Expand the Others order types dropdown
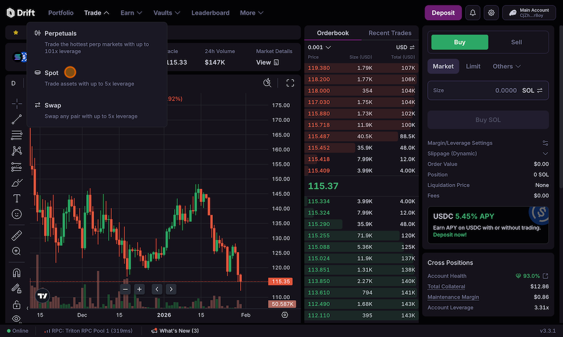This screenshot has height=337, width=563. click(x=506, y=66)
